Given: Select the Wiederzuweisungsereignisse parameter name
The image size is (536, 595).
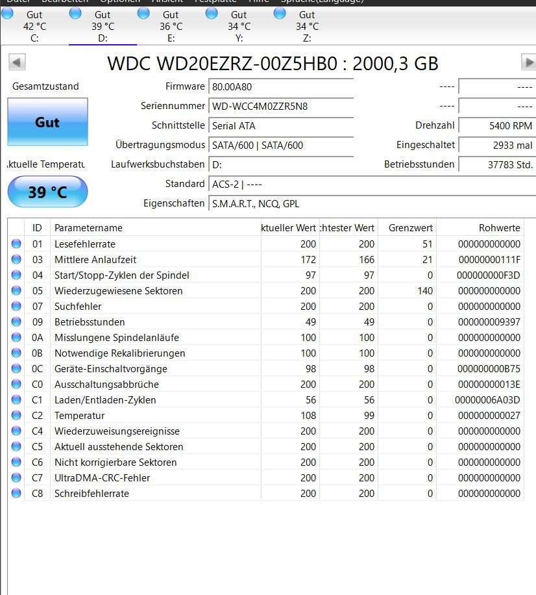Looking at the screenshot, I should (117, 431).
